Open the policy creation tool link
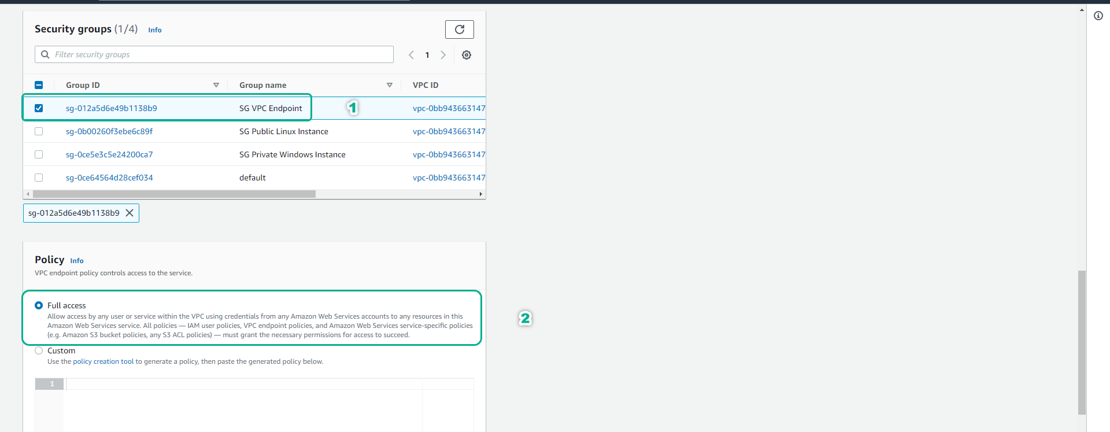 pos(103,361)
